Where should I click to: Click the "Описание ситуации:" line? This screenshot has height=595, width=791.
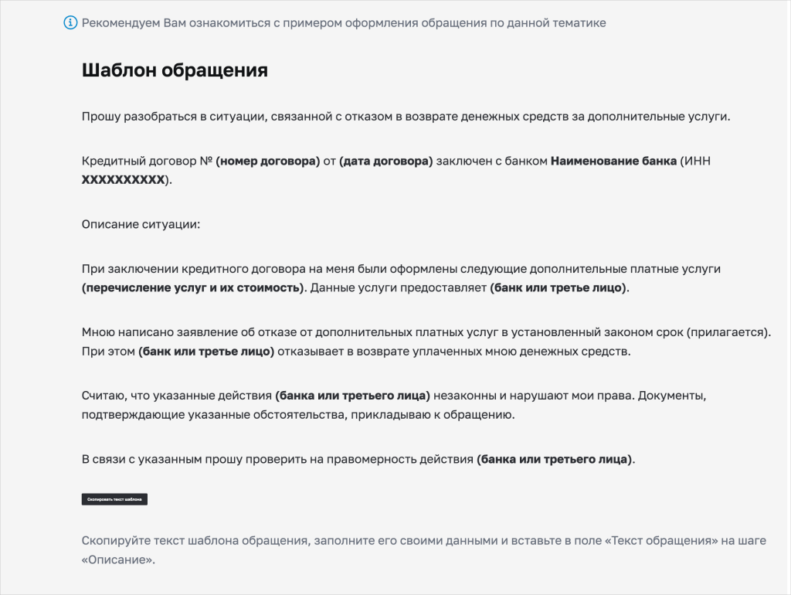click(x=141, y=224)
